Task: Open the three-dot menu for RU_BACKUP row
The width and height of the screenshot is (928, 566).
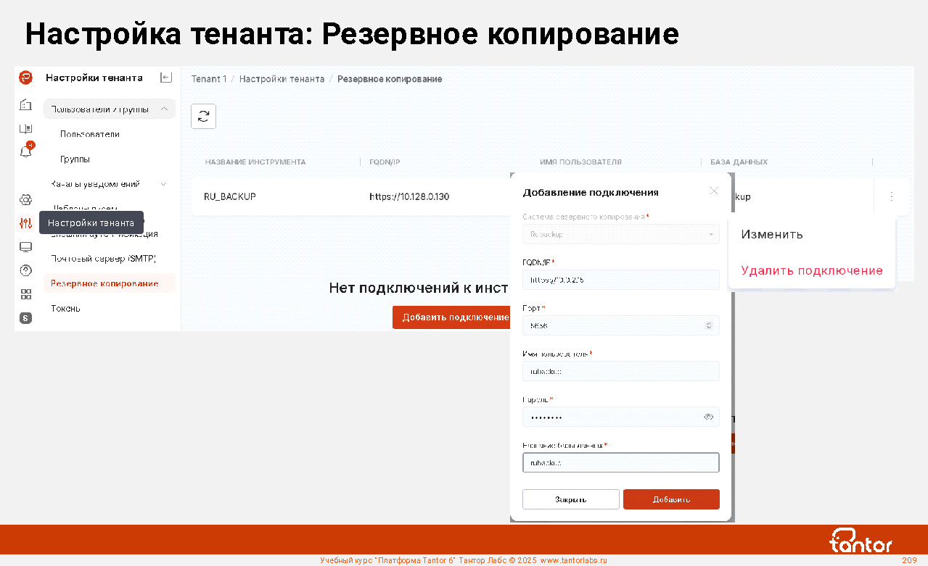Action: tap(892, 196)
